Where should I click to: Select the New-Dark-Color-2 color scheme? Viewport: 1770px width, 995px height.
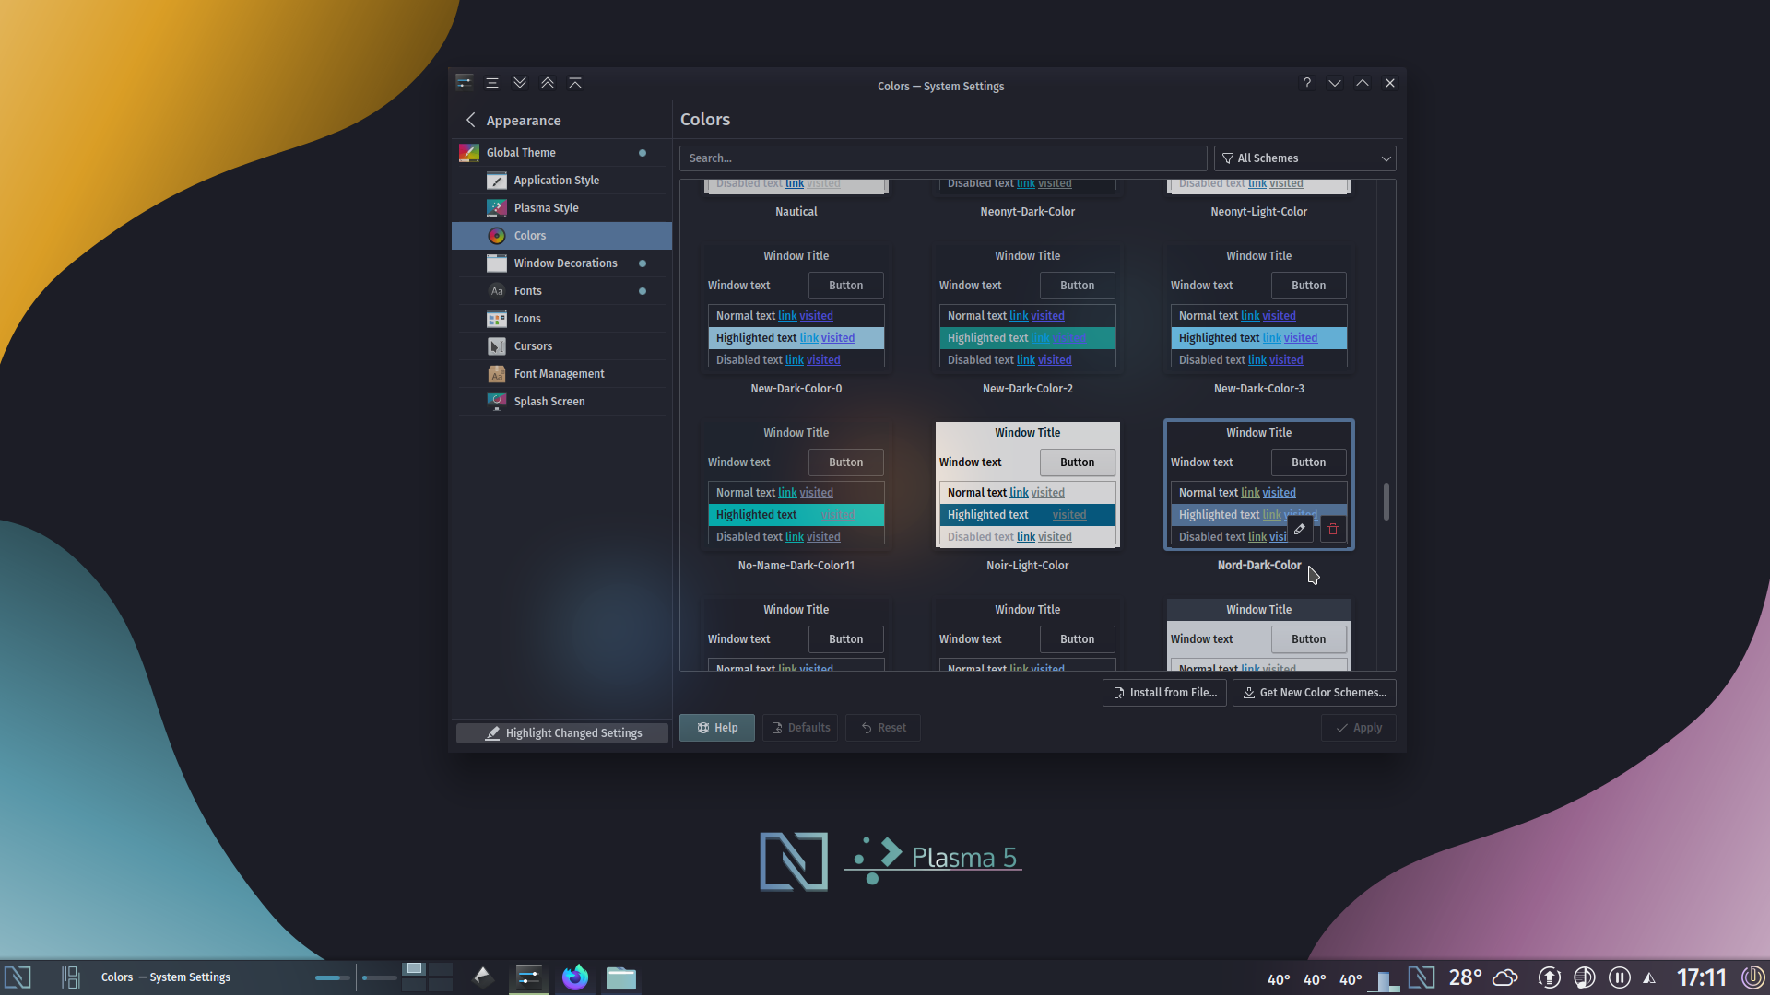click(x=1028, y=307)
